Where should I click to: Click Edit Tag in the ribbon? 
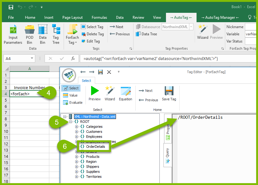tap(91, 41)
